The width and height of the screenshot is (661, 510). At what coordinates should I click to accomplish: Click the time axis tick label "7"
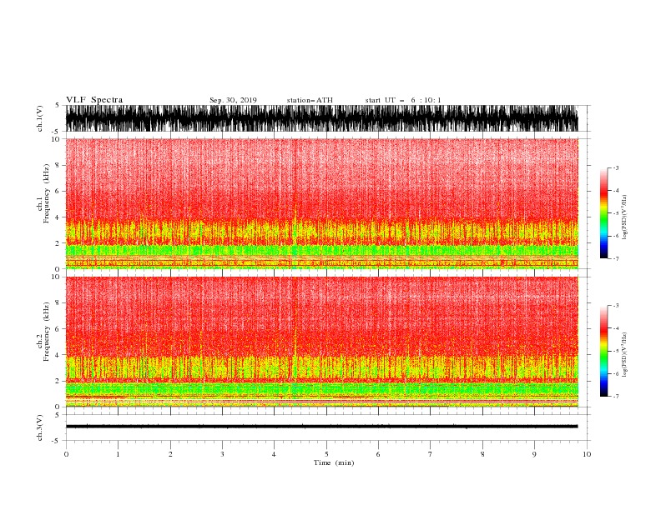pyautogui.click(x=431, y=454)
